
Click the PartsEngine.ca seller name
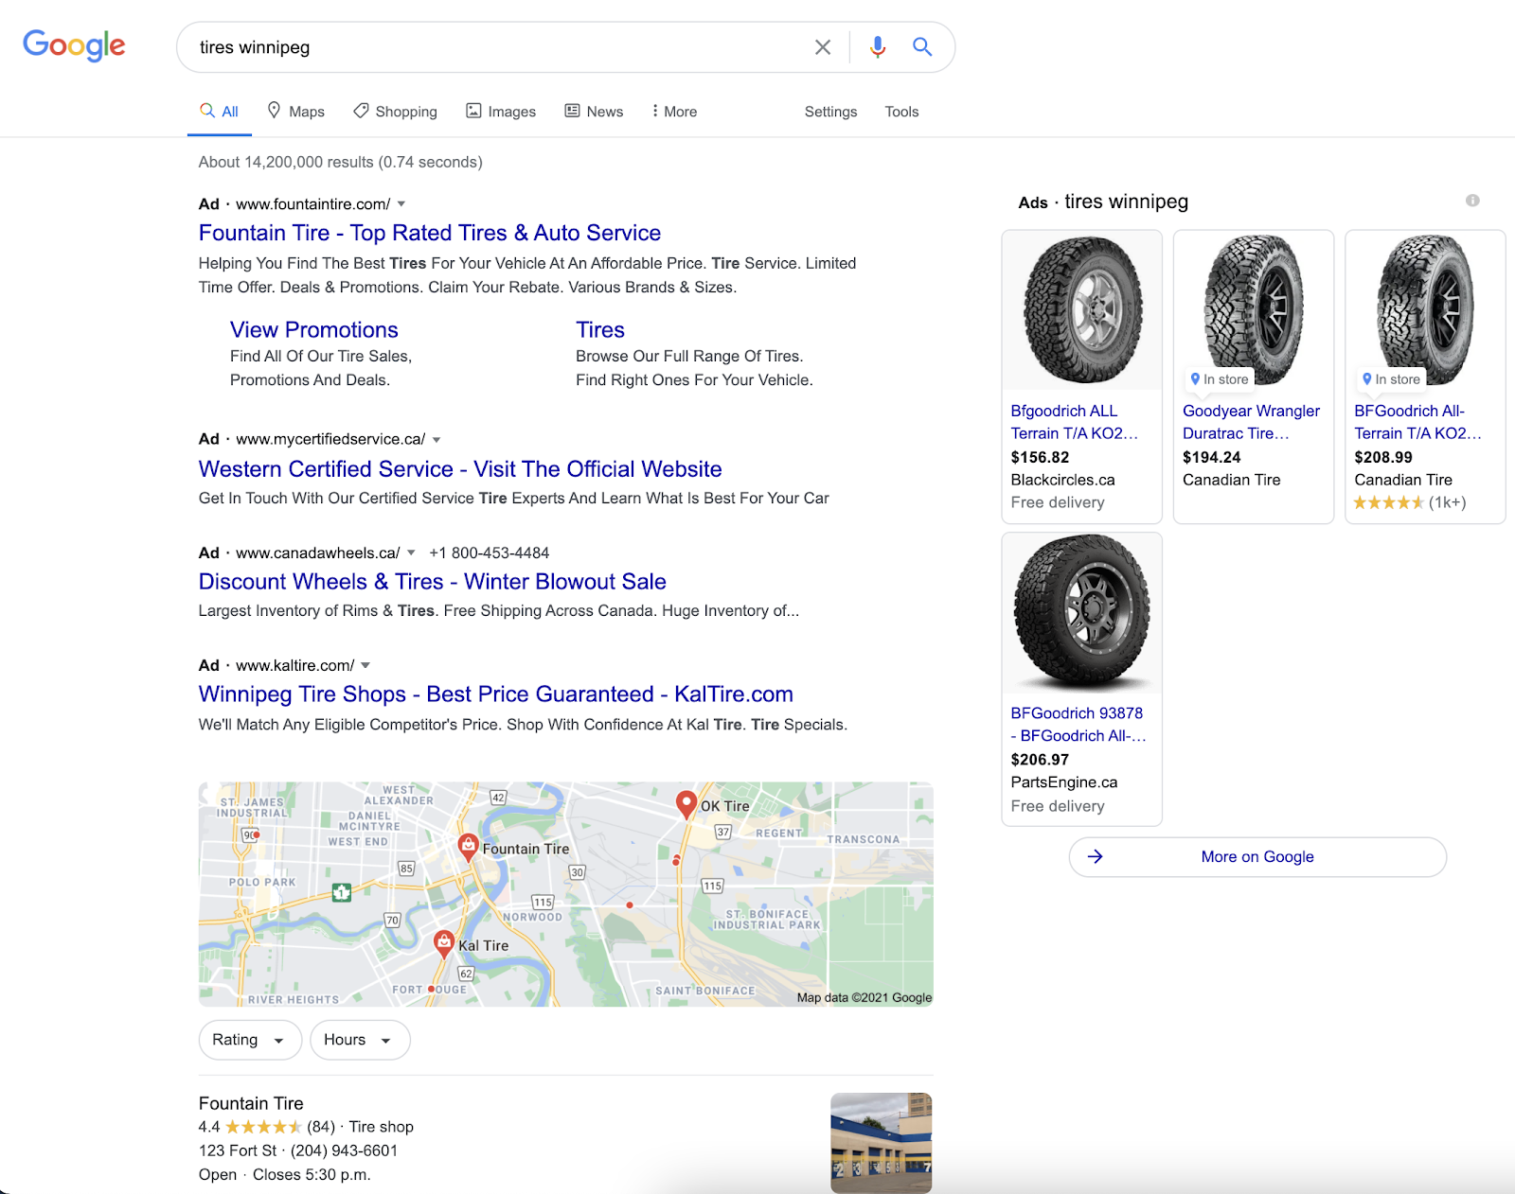pos(1064,782)
